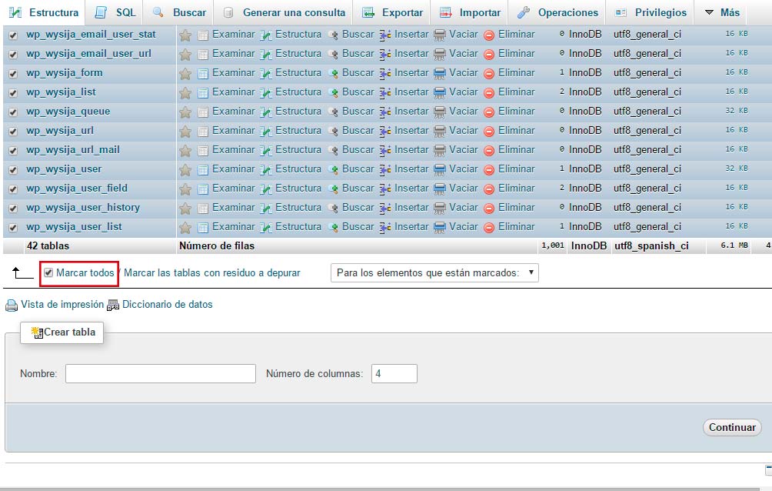Open the Exportar tab
Screen dimensions: 772x491
393,12
